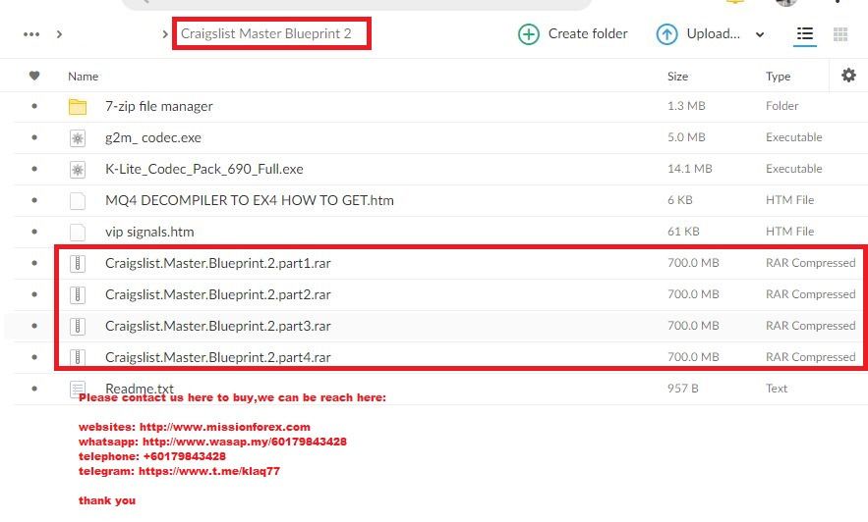Toggle favourite dot for K-Lite_Codec_Pack row
This screenshot has width=868, height=522.
click(x=34, y=169)
